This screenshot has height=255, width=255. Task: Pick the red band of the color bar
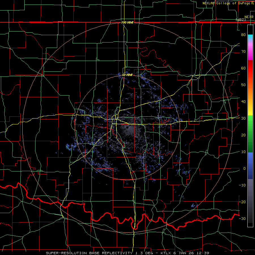pos(250,68)
